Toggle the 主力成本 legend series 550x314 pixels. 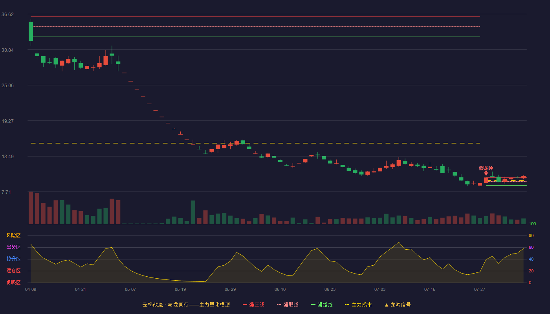pyautogui.click(x=358, y=305)
